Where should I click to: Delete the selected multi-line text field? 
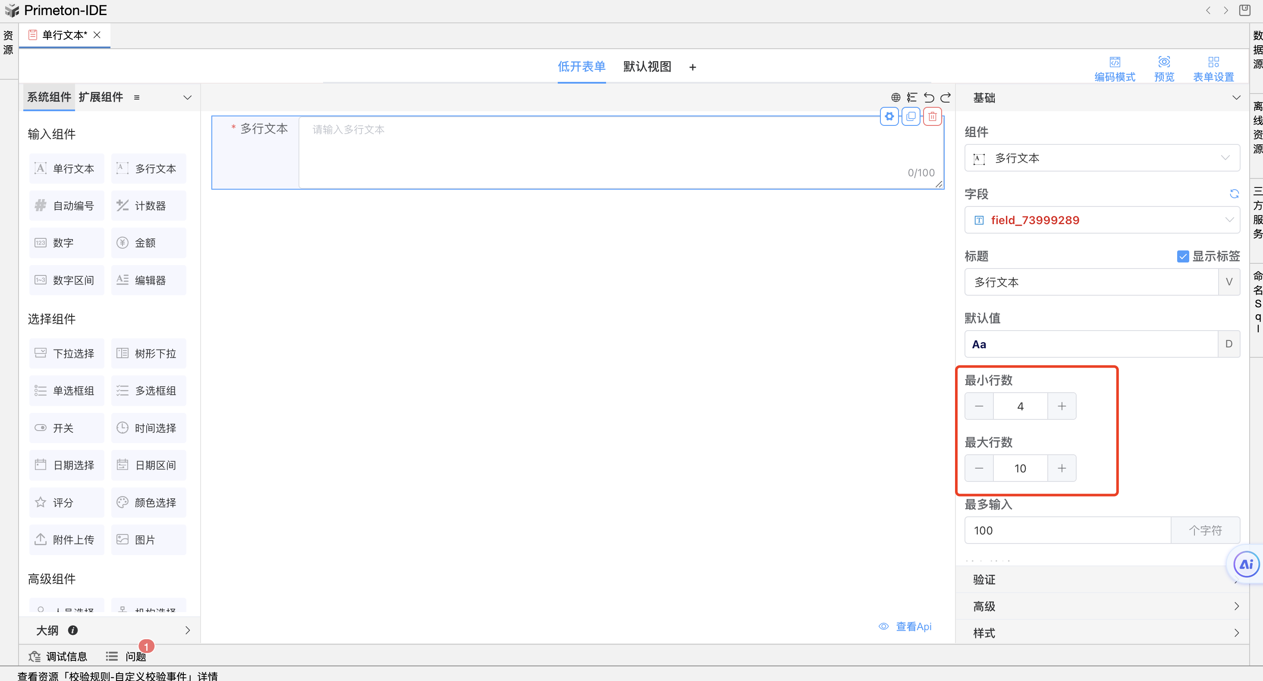(x=932, y=117)
